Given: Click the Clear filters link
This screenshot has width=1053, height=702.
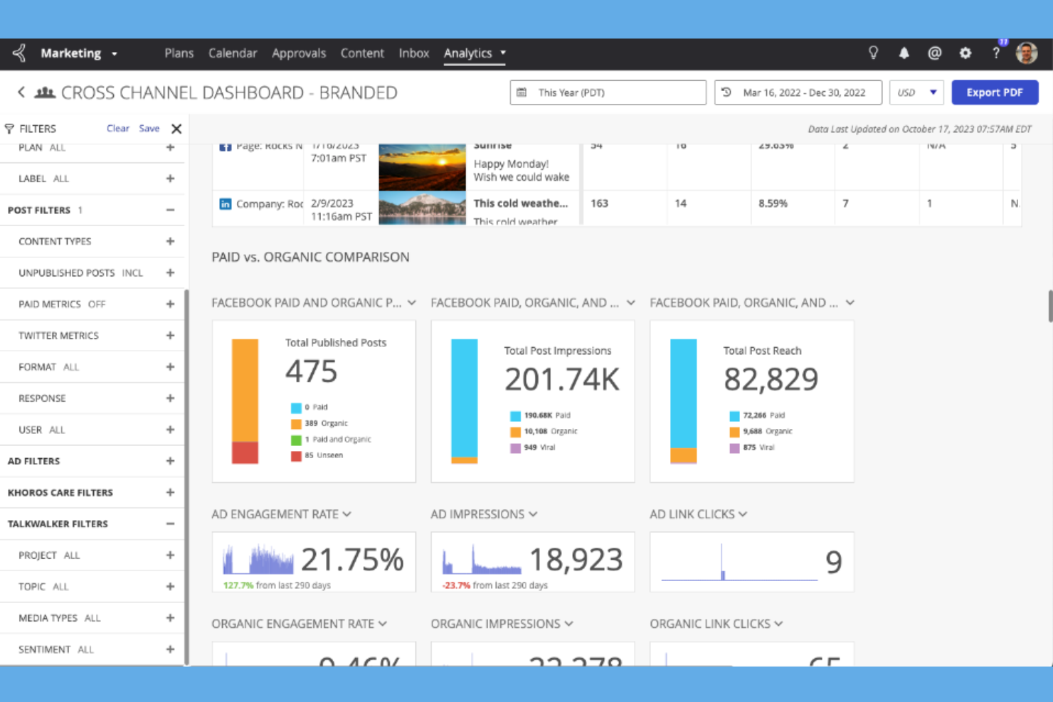Looking at the screenshot, I should 118,129.
